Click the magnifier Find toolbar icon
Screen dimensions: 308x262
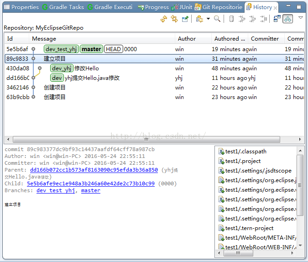[217, 19]
